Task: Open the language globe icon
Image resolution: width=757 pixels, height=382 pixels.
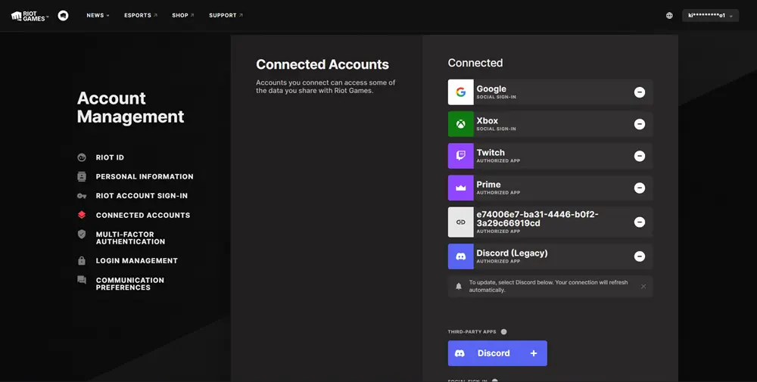Action: click(669, 15)
